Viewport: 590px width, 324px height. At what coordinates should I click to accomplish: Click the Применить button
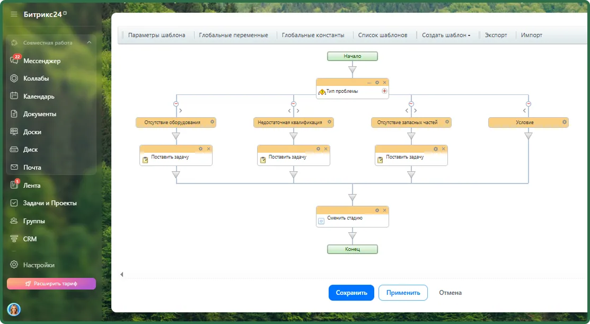403,293
